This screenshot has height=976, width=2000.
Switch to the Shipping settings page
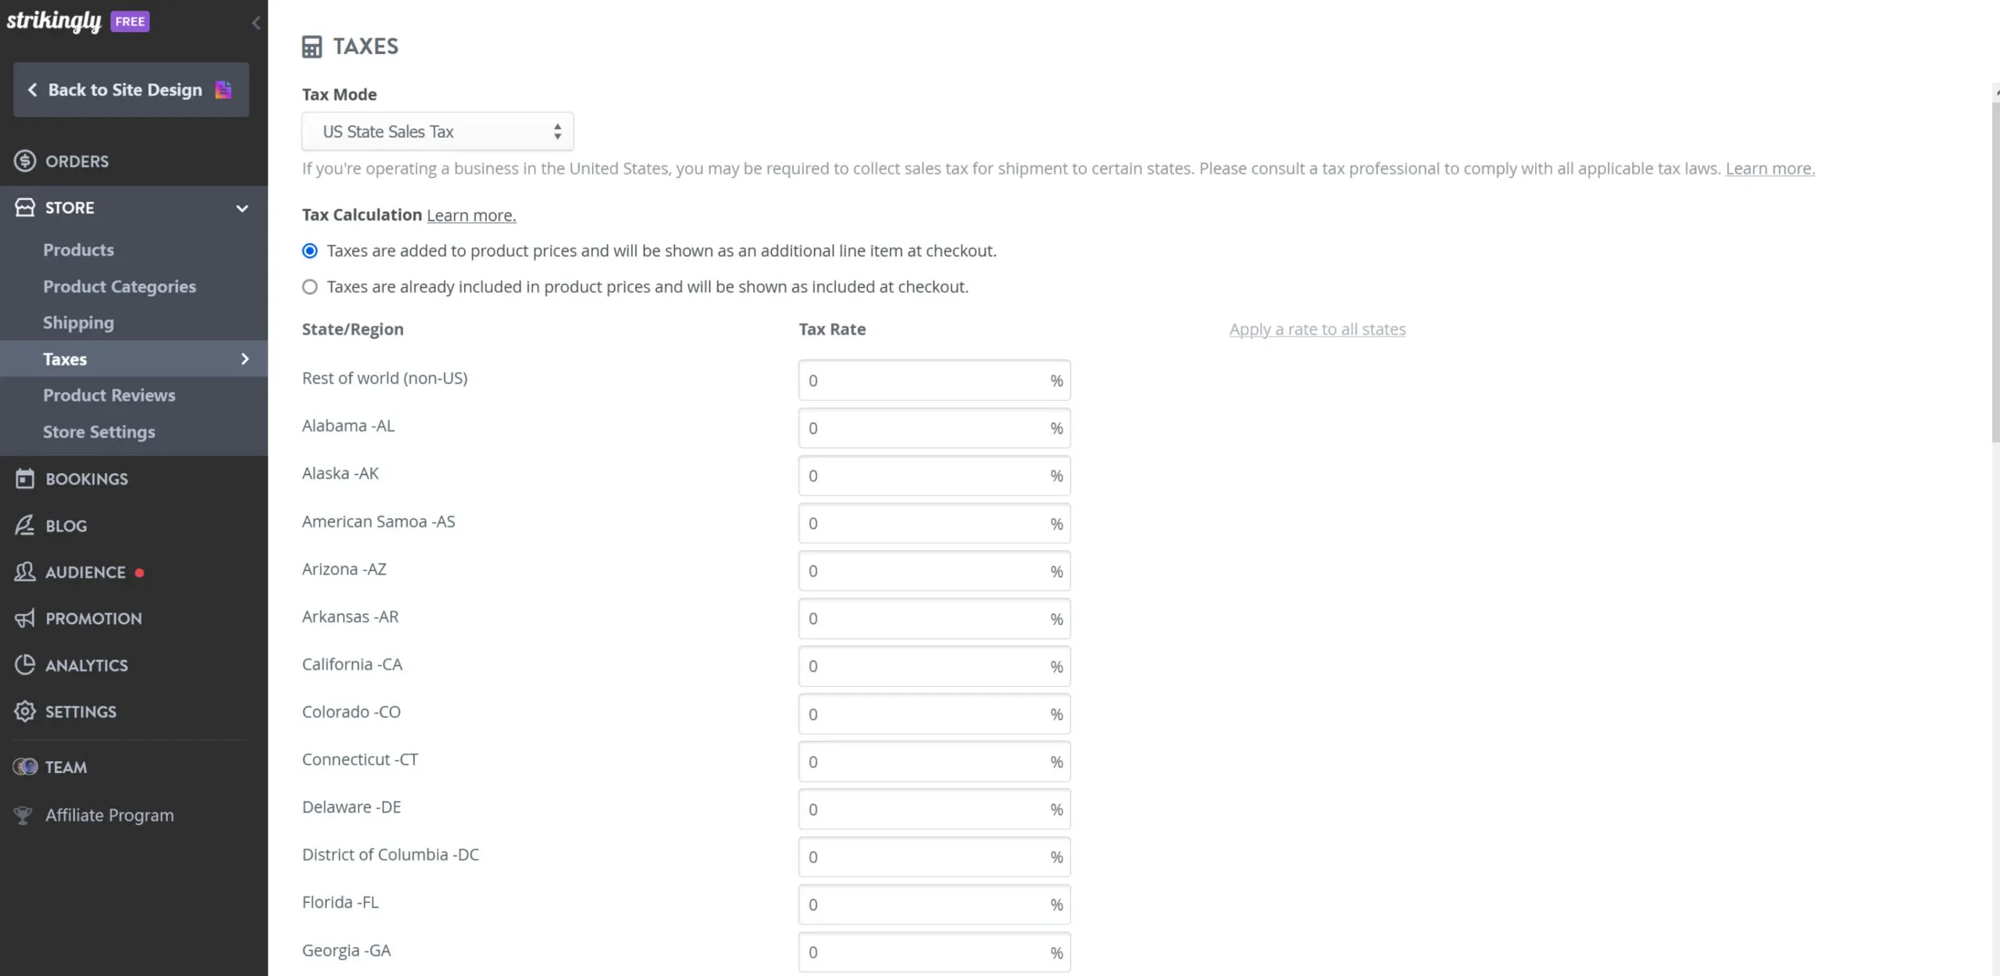tap(78, 322)
